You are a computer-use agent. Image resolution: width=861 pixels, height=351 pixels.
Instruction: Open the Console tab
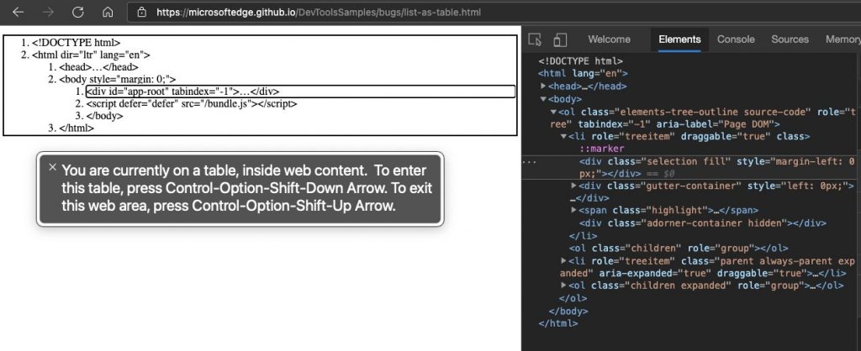tap(736, 39)
